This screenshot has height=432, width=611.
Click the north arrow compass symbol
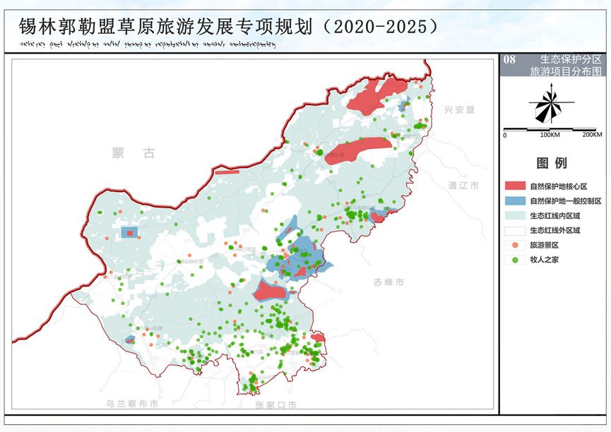coord(550,107)
